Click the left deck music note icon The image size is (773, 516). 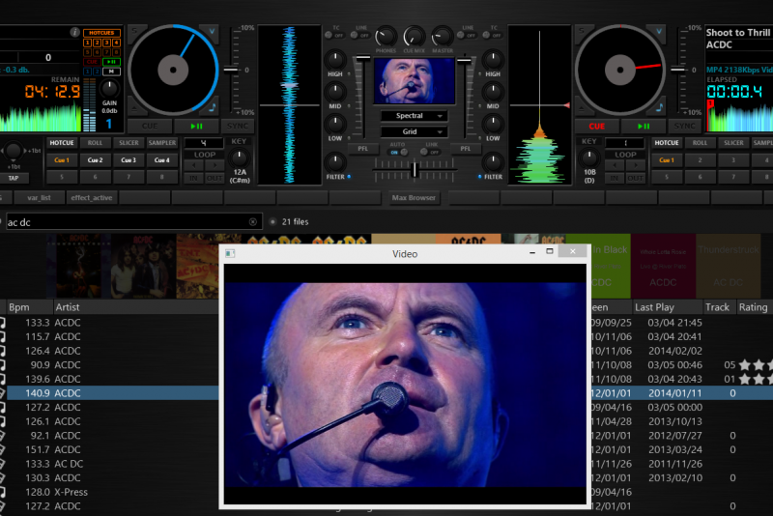pos(212,107)
